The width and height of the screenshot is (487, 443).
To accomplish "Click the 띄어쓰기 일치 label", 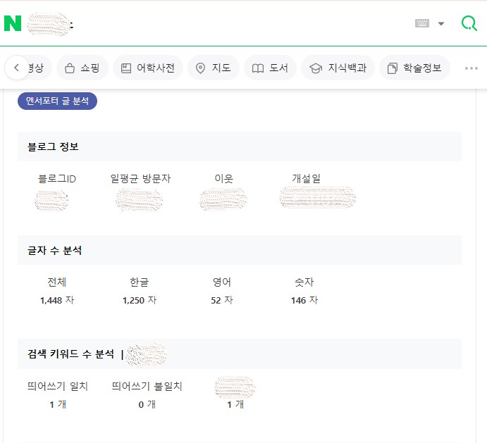I will pyautogui.click(x=58, y=386).
